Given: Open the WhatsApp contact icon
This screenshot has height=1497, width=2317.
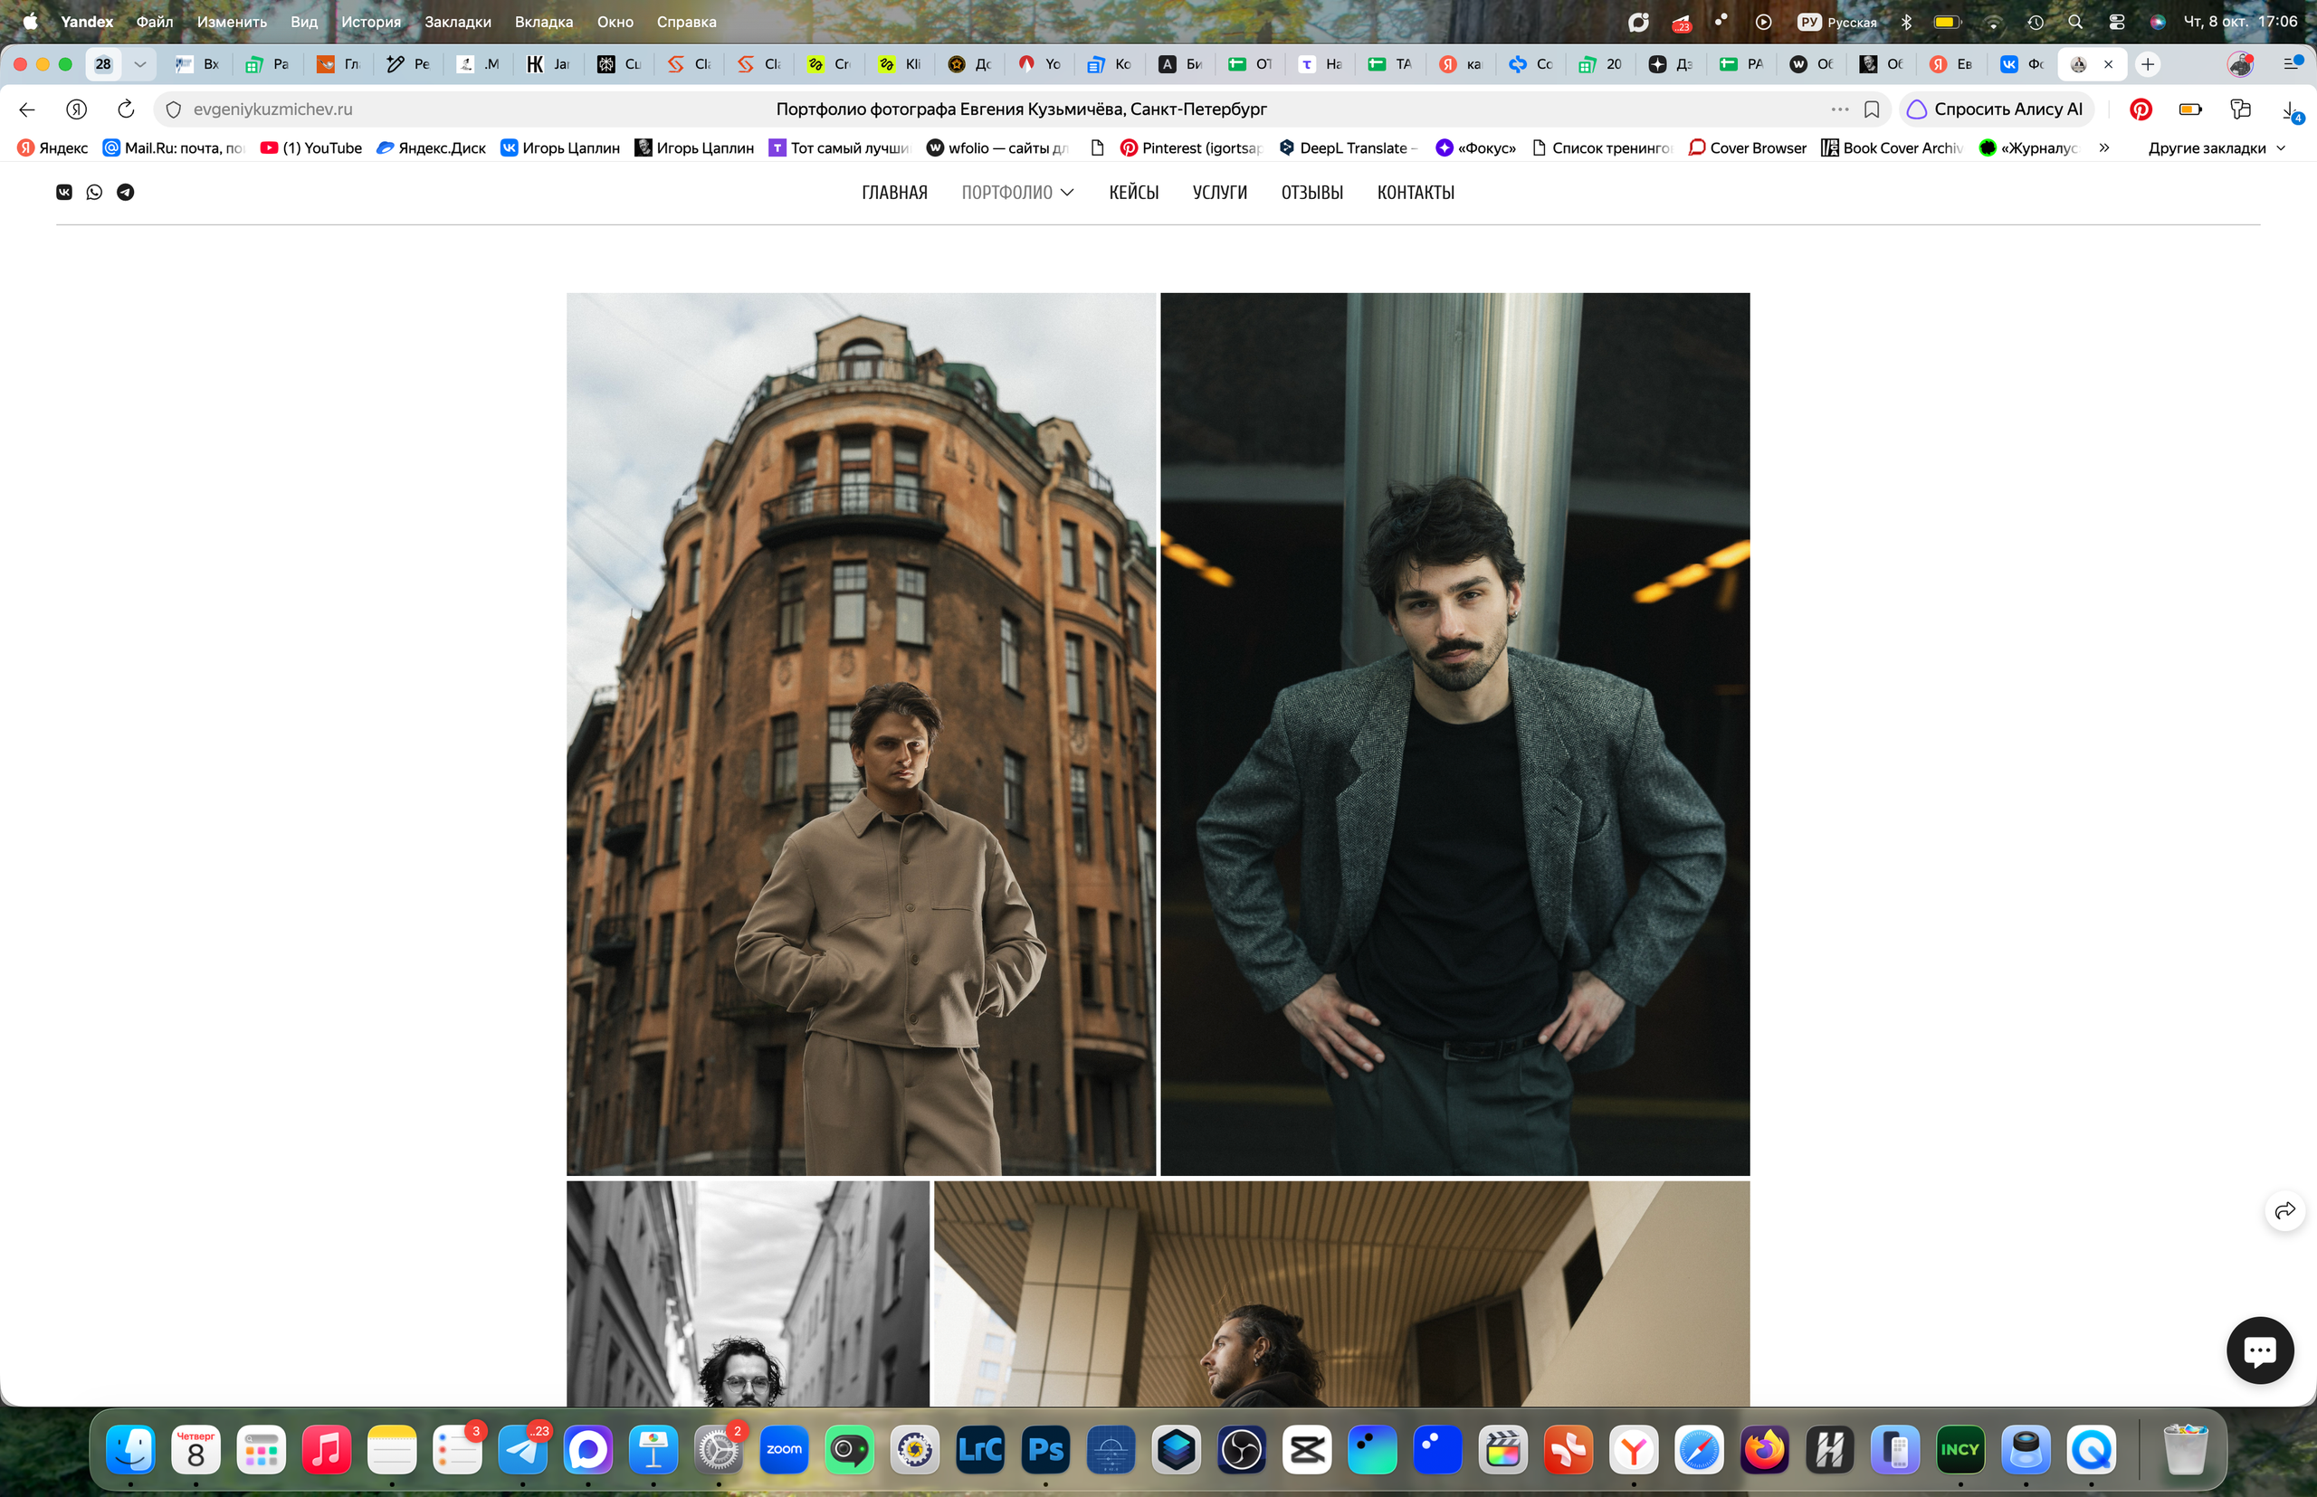Looking at the screenshot, I should 94,193.
